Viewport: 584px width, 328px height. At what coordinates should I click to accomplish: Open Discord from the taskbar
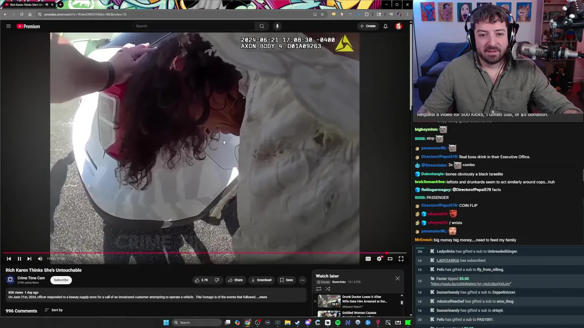[x=308, y=323]
